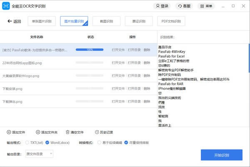The image size is (250, 167).
Task: Click 打开文件 for 下载安装.png
Action: tap(118, 89)
